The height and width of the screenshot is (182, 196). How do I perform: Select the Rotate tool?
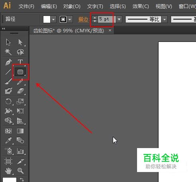pos(8,101)
